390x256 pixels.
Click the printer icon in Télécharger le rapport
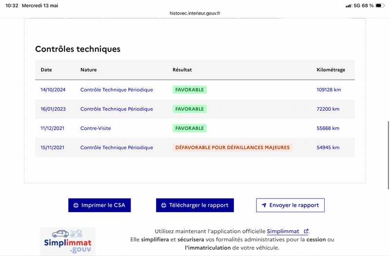pyautogui.click(x=164, y=205)
